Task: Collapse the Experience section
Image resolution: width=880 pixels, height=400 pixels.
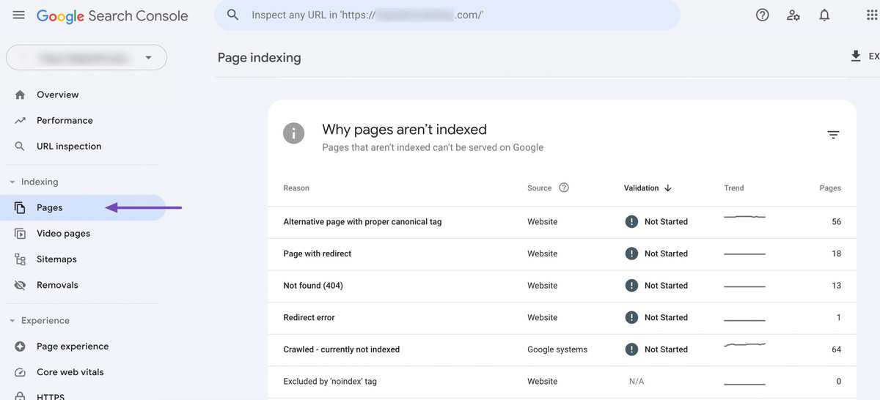Action: click(x=40, y=321)
